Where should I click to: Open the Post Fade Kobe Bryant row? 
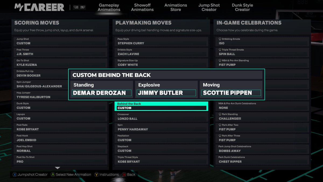pos(61,128)
